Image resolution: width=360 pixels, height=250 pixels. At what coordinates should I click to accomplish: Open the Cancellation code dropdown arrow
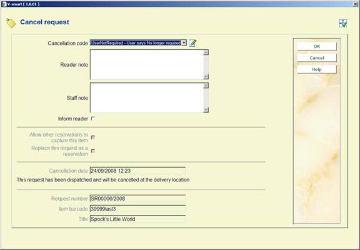184,43
